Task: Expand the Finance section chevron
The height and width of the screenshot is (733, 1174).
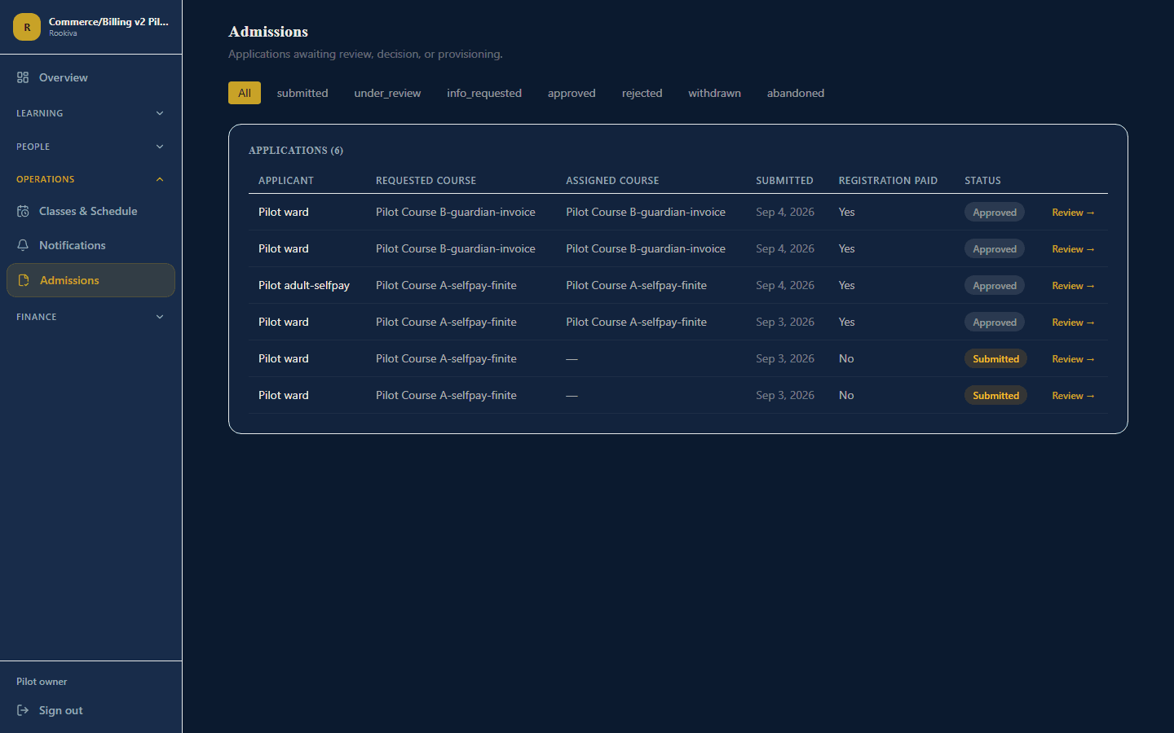Action: coord(160,317)
